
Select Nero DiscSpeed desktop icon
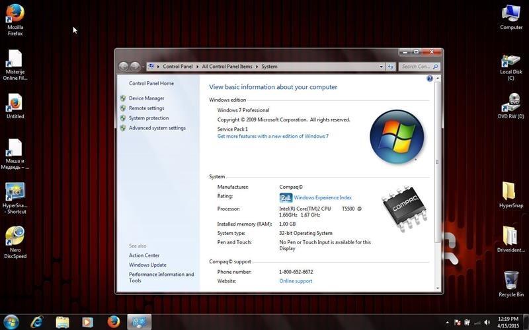tap(15, 242)
